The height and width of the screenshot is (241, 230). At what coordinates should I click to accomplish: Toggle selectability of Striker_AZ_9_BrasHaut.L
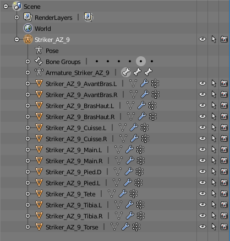(213, 105)
